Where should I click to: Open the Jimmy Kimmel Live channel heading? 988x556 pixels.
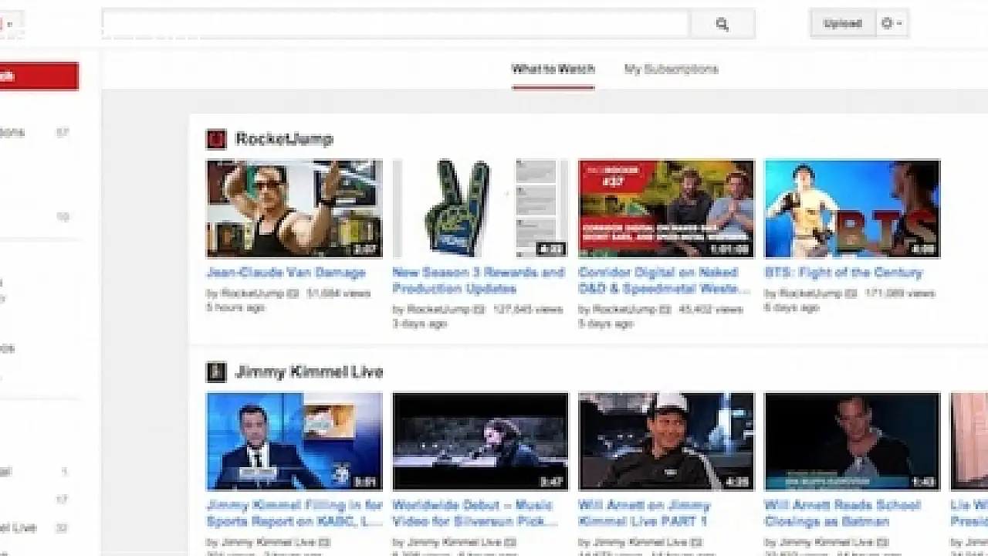coord(309,372)
